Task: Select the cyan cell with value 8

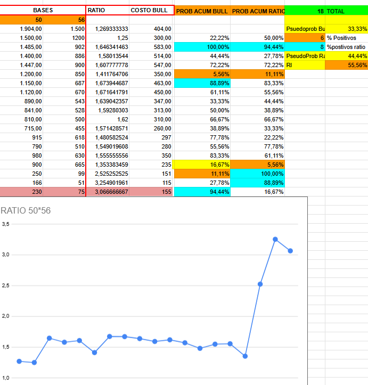Action: pos(305,47)
